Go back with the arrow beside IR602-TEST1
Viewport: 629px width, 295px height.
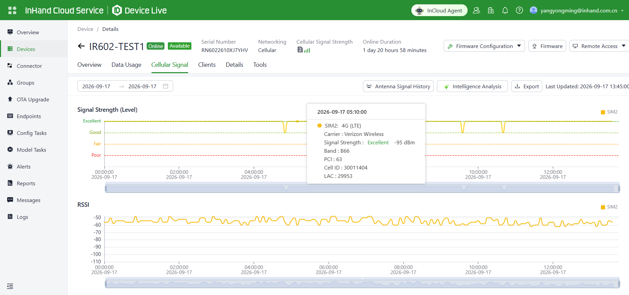coord(81,46)
